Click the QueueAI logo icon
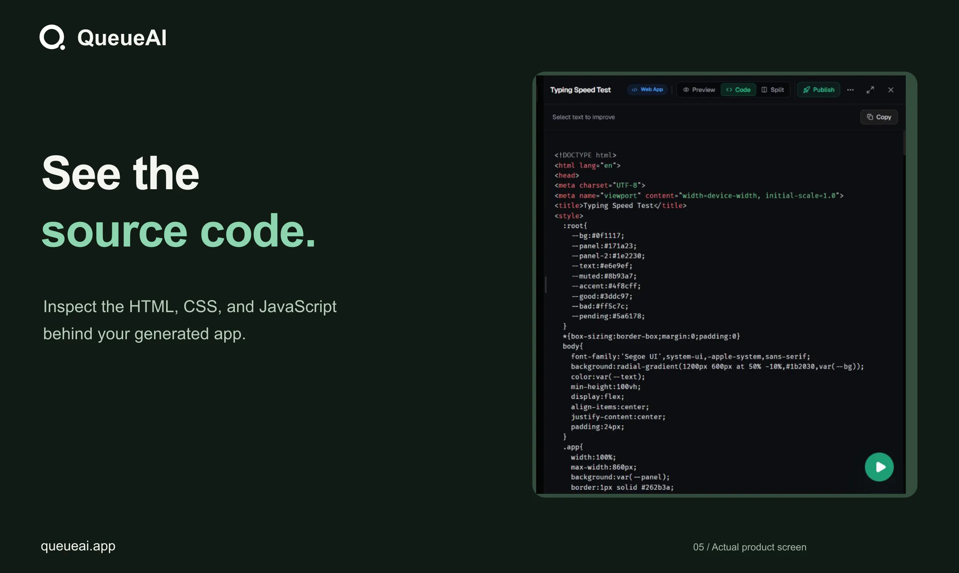 (x=52, y=37)
